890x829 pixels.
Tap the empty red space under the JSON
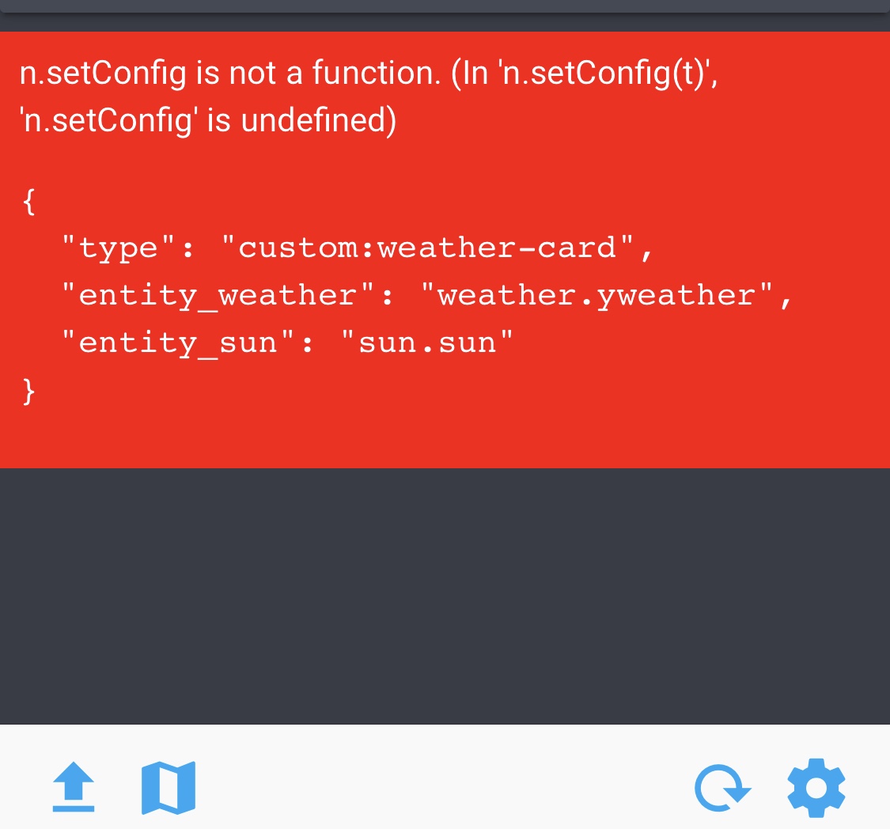[445, 435]
